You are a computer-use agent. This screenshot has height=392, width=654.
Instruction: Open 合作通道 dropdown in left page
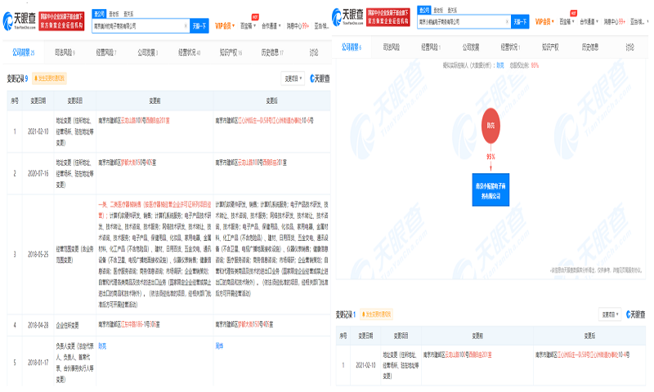tap(271, 26)
